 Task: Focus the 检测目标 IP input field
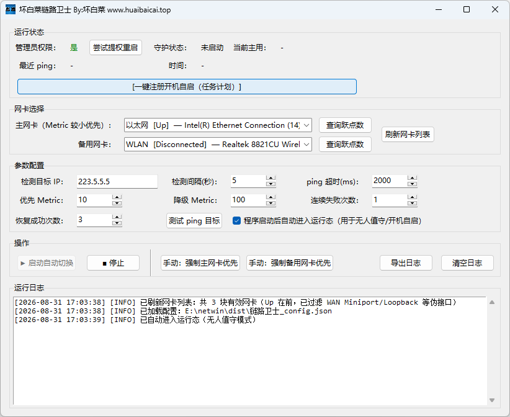(x=117, y=181)
